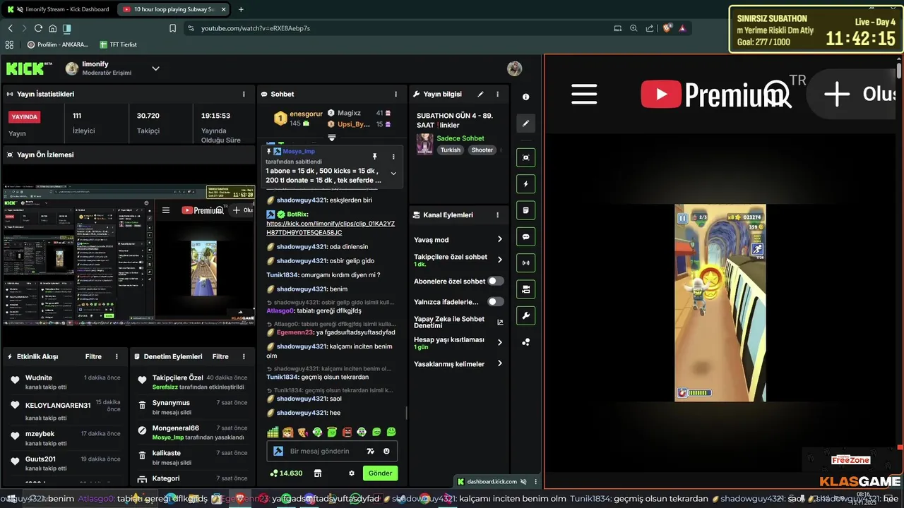
Task: Collapse the top chatters arrow in Sohbet
Action: pyautogui.click(x=331, y=138)
